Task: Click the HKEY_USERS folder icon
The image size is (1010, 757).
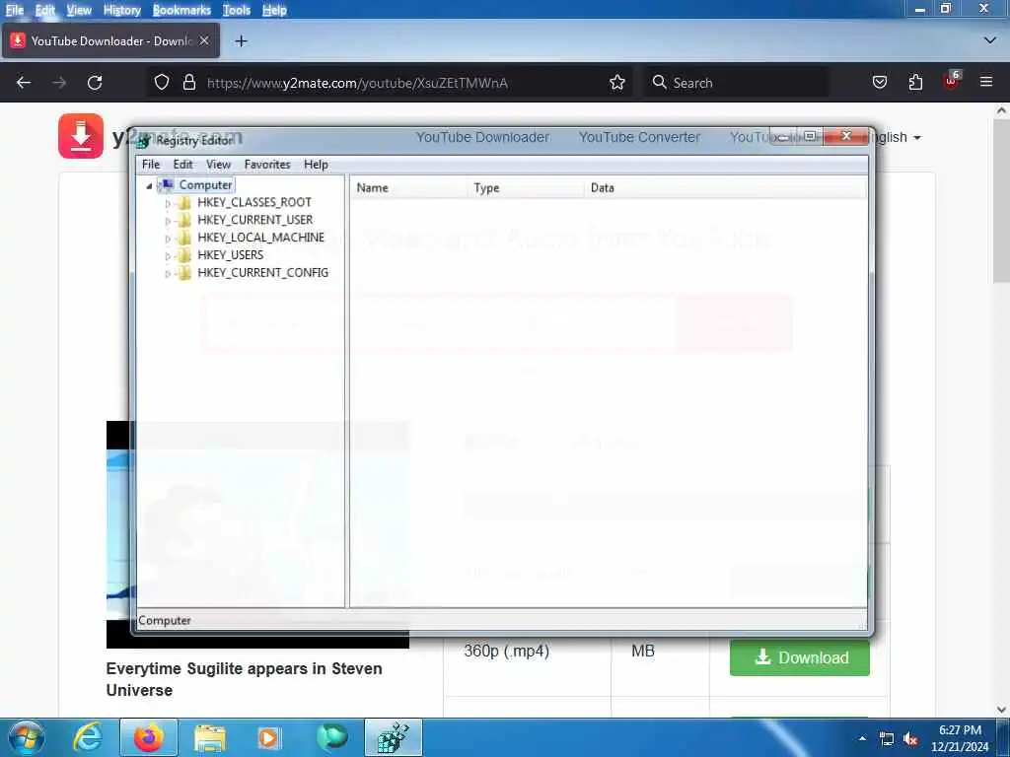Action: [184, 255]
